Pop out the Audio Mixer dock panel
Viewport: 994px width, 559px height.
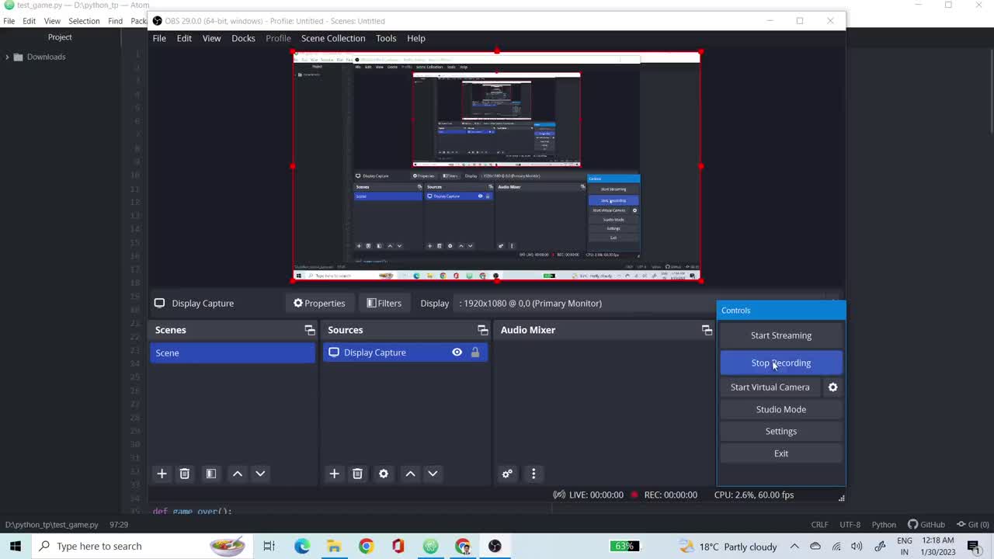(x=707, y=330)
